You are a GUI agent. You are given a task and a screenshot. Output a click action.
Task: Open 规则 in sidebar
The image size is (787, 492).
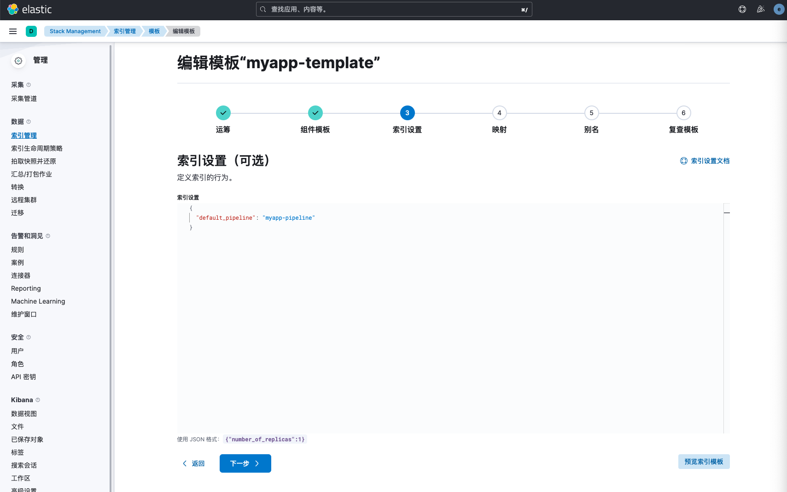[x=17, y=250]
